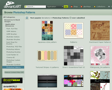Open Illustrator Symbols category
The width and height of the screenshot is (112, 90).
point(13,64)
